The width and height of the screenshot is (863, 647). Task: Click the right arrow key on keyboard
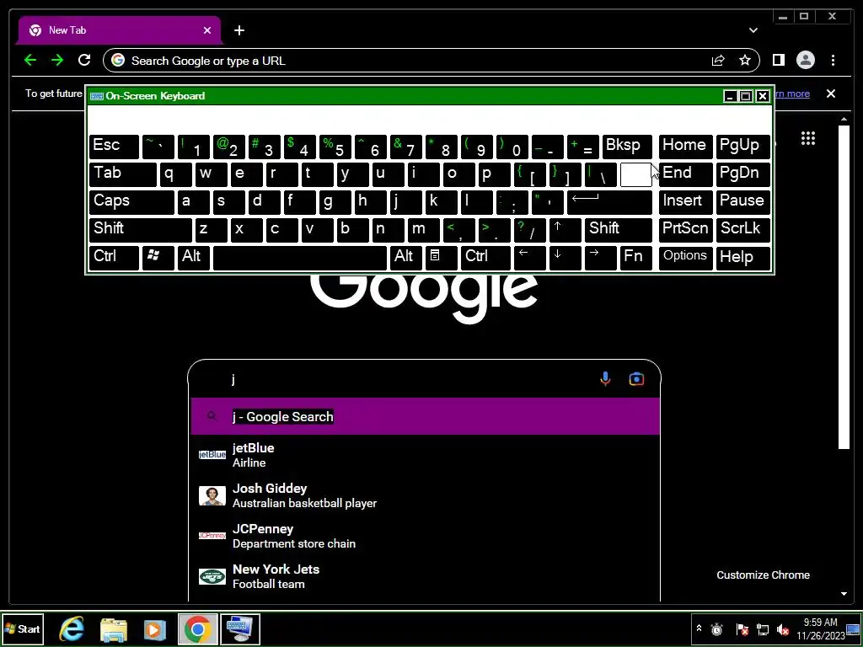pos(600,257)
